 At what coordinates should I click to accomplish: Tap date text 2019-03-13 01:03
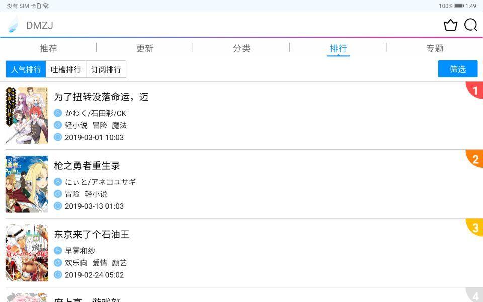(x=94, y=206)
